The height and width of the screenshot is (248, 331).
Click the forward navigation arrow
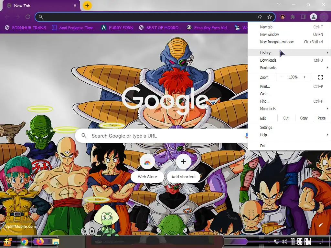(x=17, y=17)
